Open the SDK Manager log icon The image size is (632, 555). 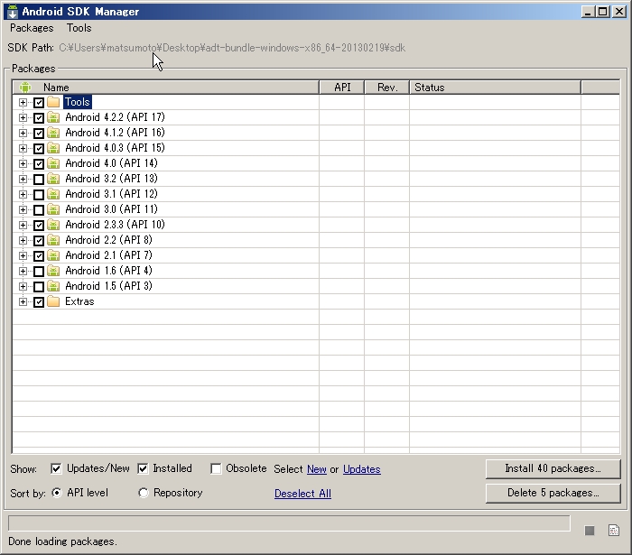613,531
